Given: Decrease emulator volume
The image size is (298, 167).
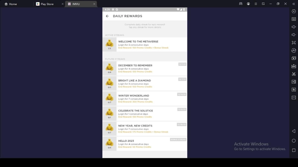Looking at the screenshot, I should [x=294, y=35].
